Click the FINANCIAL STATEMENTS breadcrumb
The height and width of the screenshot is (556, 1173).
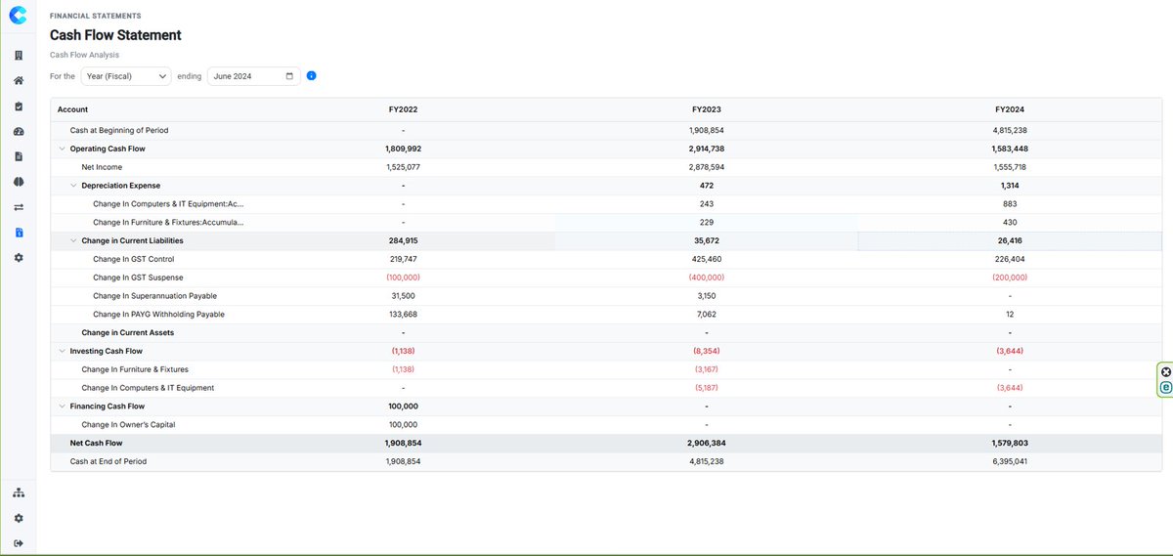pos(95,17)
